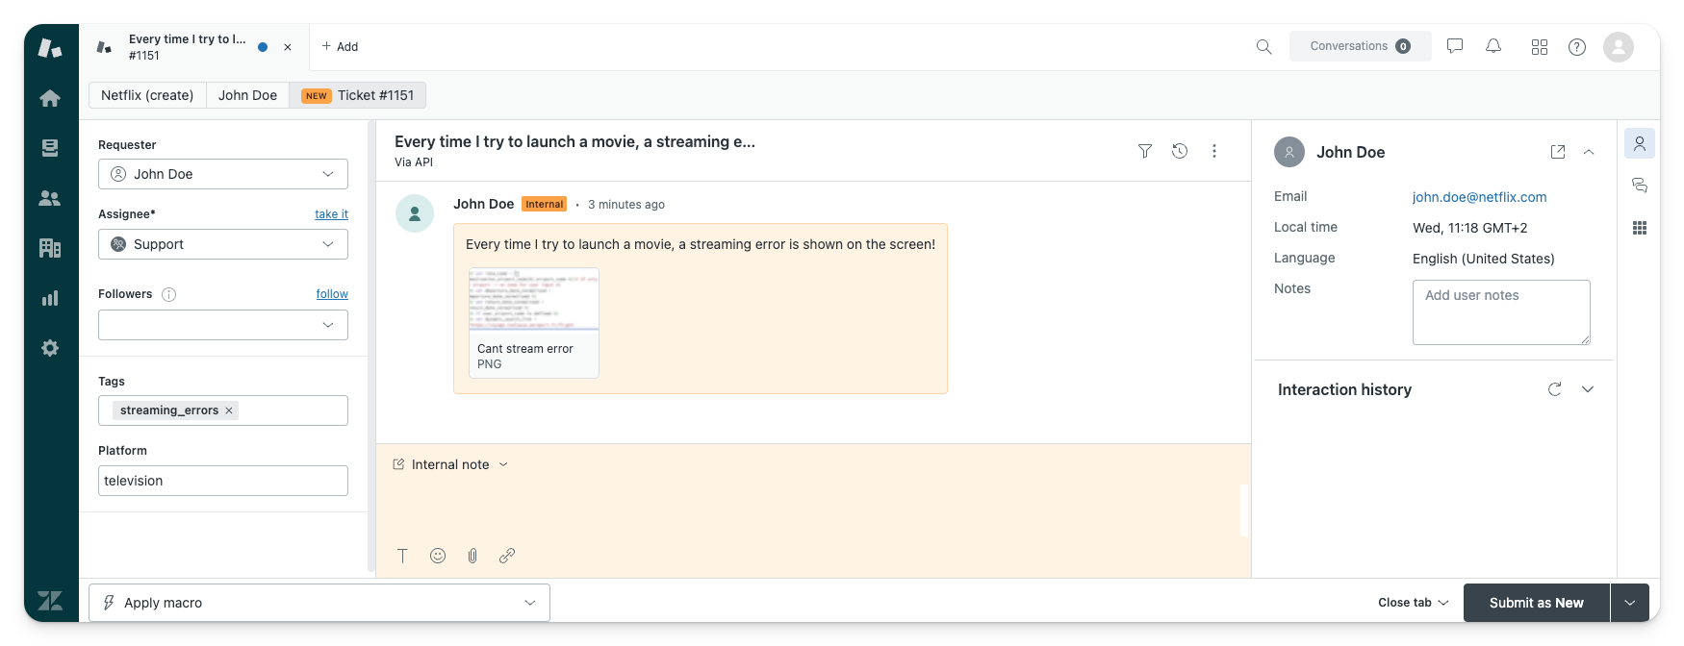Select the Ticket #1151 tab
The height and width of the screenshot is (646, 1684).
(x=358, y=95)
